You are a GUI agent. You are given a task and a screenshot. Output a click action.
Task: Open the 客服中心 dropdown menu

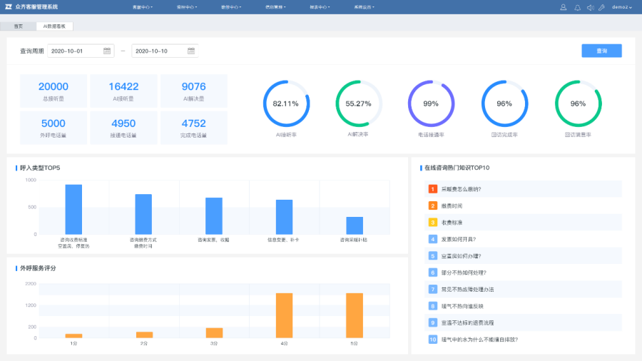[143, 7]
